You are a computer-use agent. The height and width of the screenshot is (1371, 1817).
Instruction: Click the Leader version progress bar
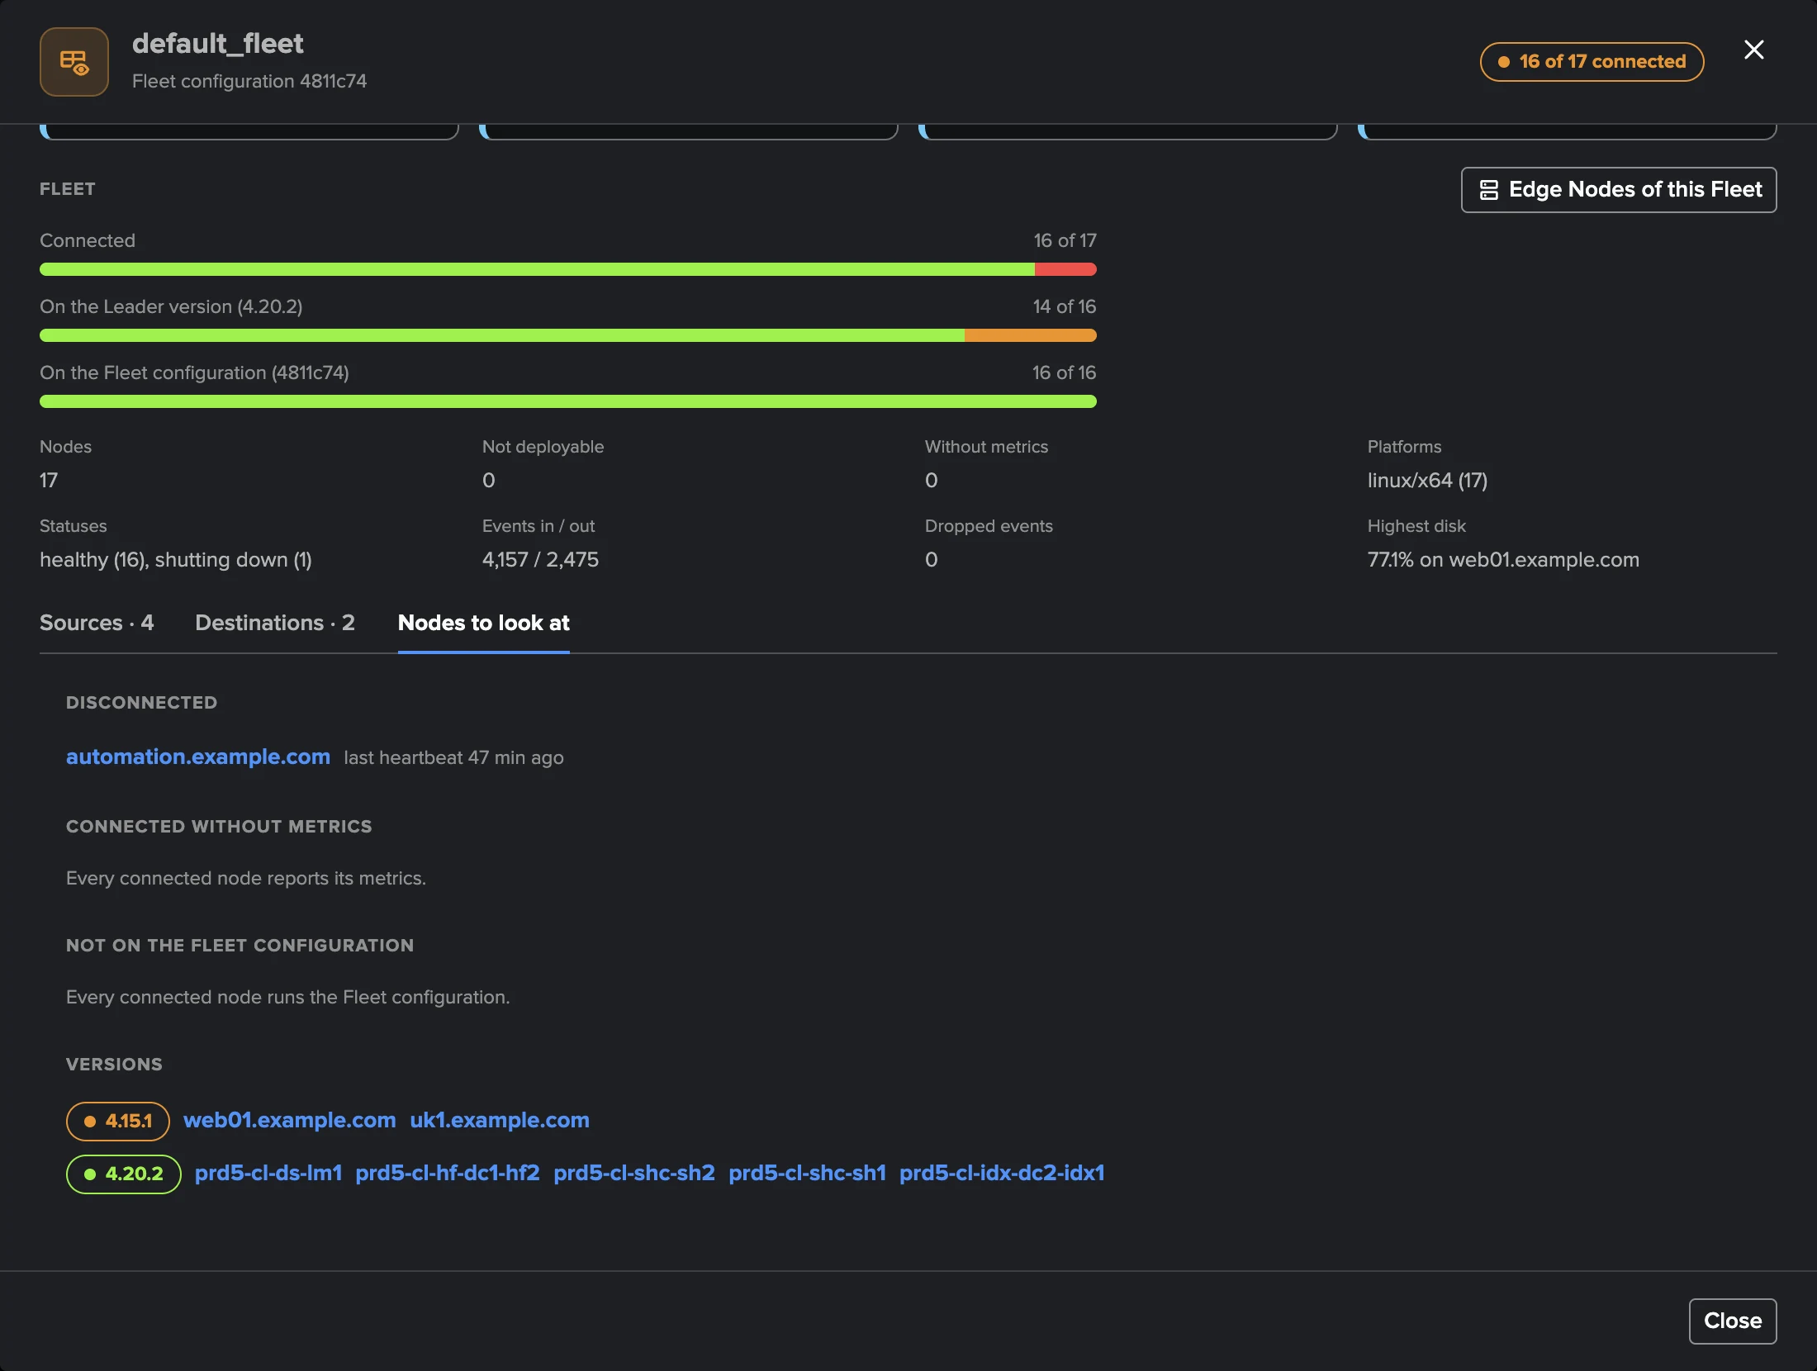click(568, 335)
